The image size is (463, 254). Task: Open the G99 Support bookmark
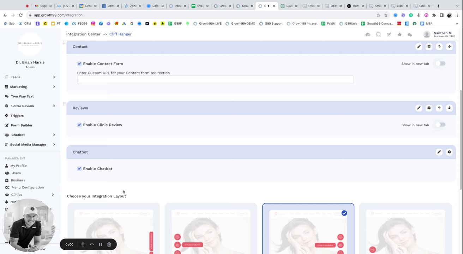(x=271, y=24)
